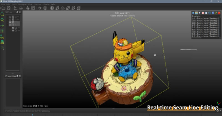Select camera list entry starting with '1:C:/Users'

click(206, 18)
